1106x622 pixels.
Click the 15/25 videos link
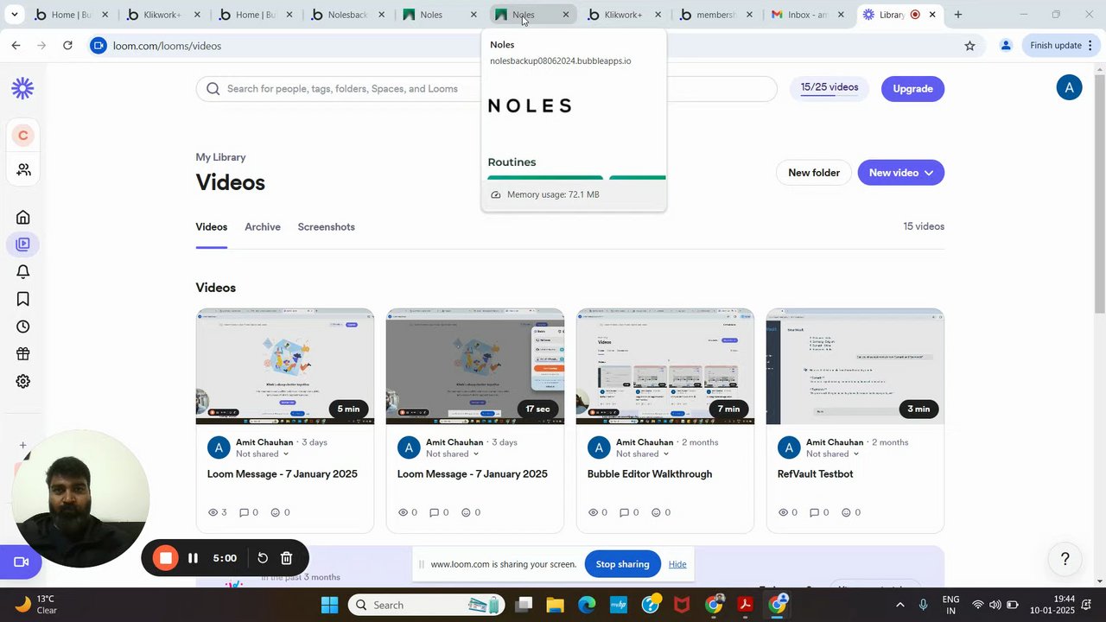[x=829, y=87]
